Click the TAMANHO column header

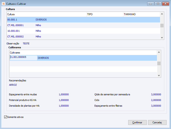click(x=142, y=14)
